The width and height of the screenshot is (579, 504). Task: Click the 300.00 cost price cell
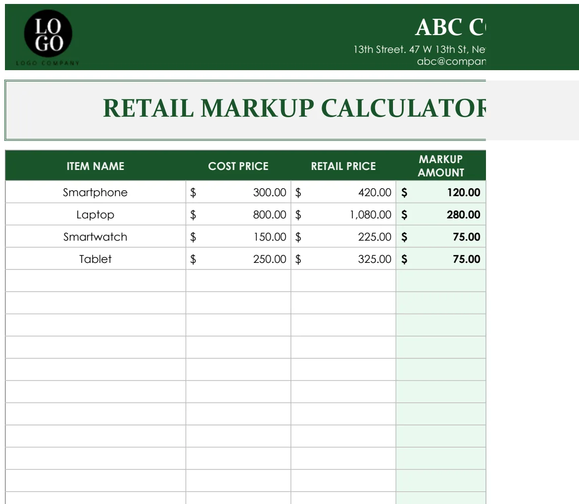238,192
